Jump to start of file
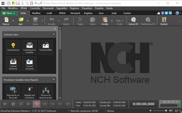 [x=44, y=104]
